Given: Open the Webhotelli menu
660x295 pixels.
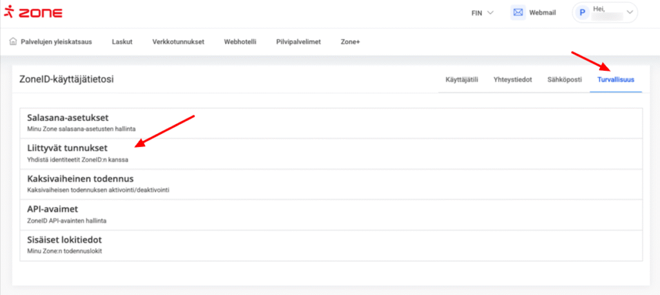Looking at the screenshot, I should click(x=240, y=42).
